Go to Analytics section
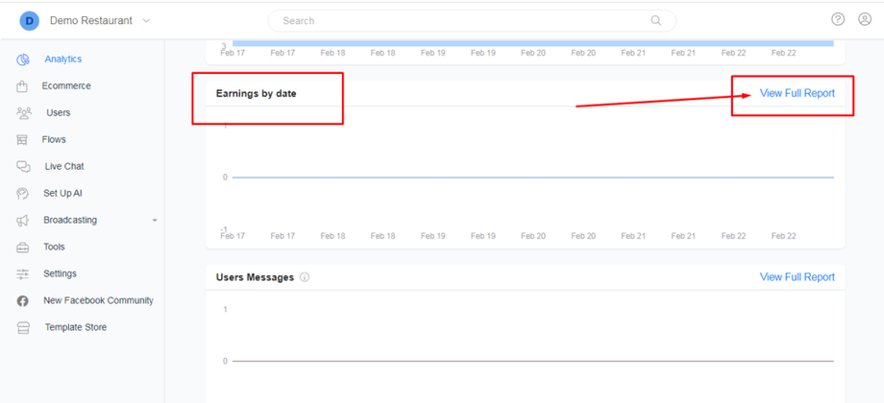Image resolution: width=884 pixels, height=403 pixels. tap(63, 59)
